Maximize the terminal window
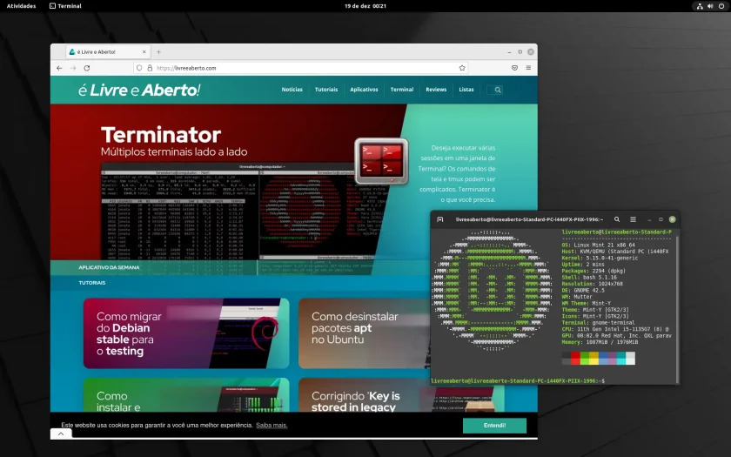 (661, 219)
